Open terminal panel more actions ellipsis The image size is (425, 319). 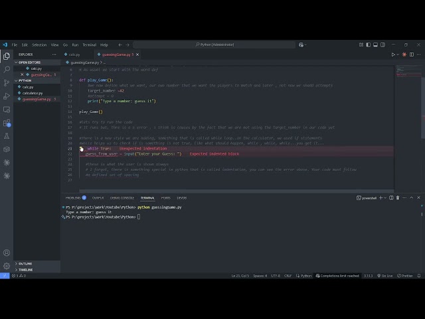pos(404,198)
